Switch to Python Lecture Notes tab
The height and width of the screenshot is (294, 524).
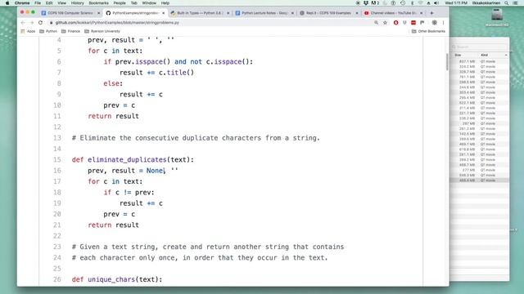coord(264,13)
